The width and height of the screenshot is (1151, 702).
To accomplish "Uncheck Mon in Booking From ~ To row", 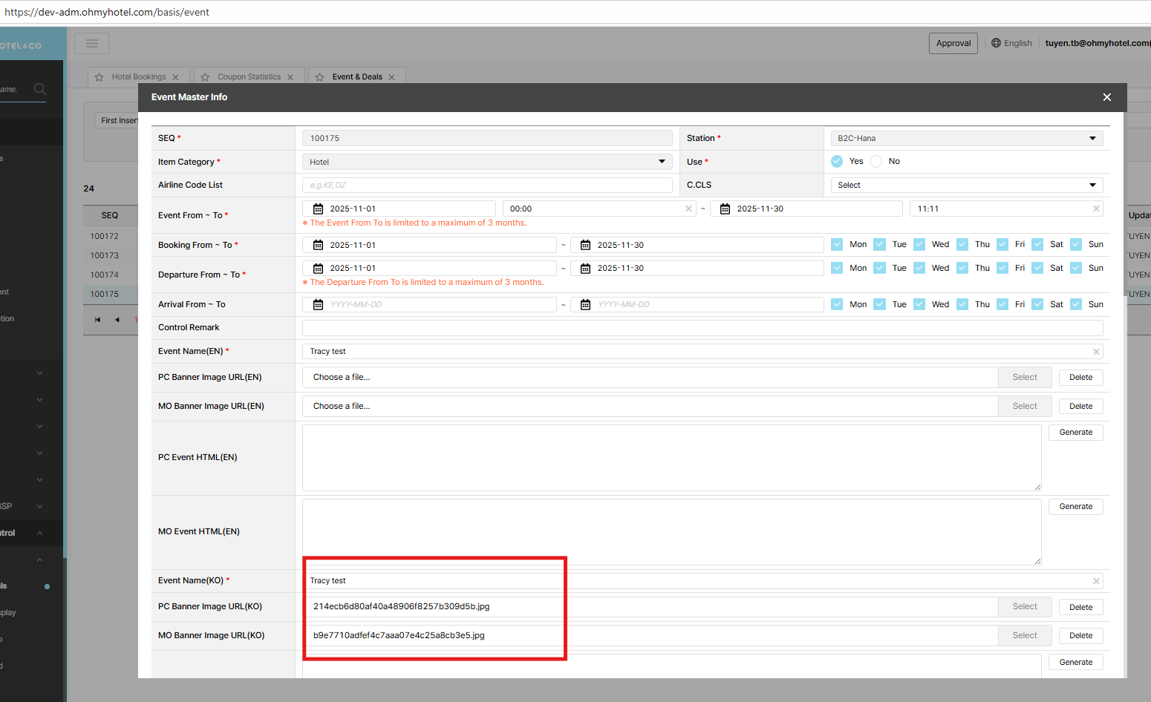I will tap(837, 244).
